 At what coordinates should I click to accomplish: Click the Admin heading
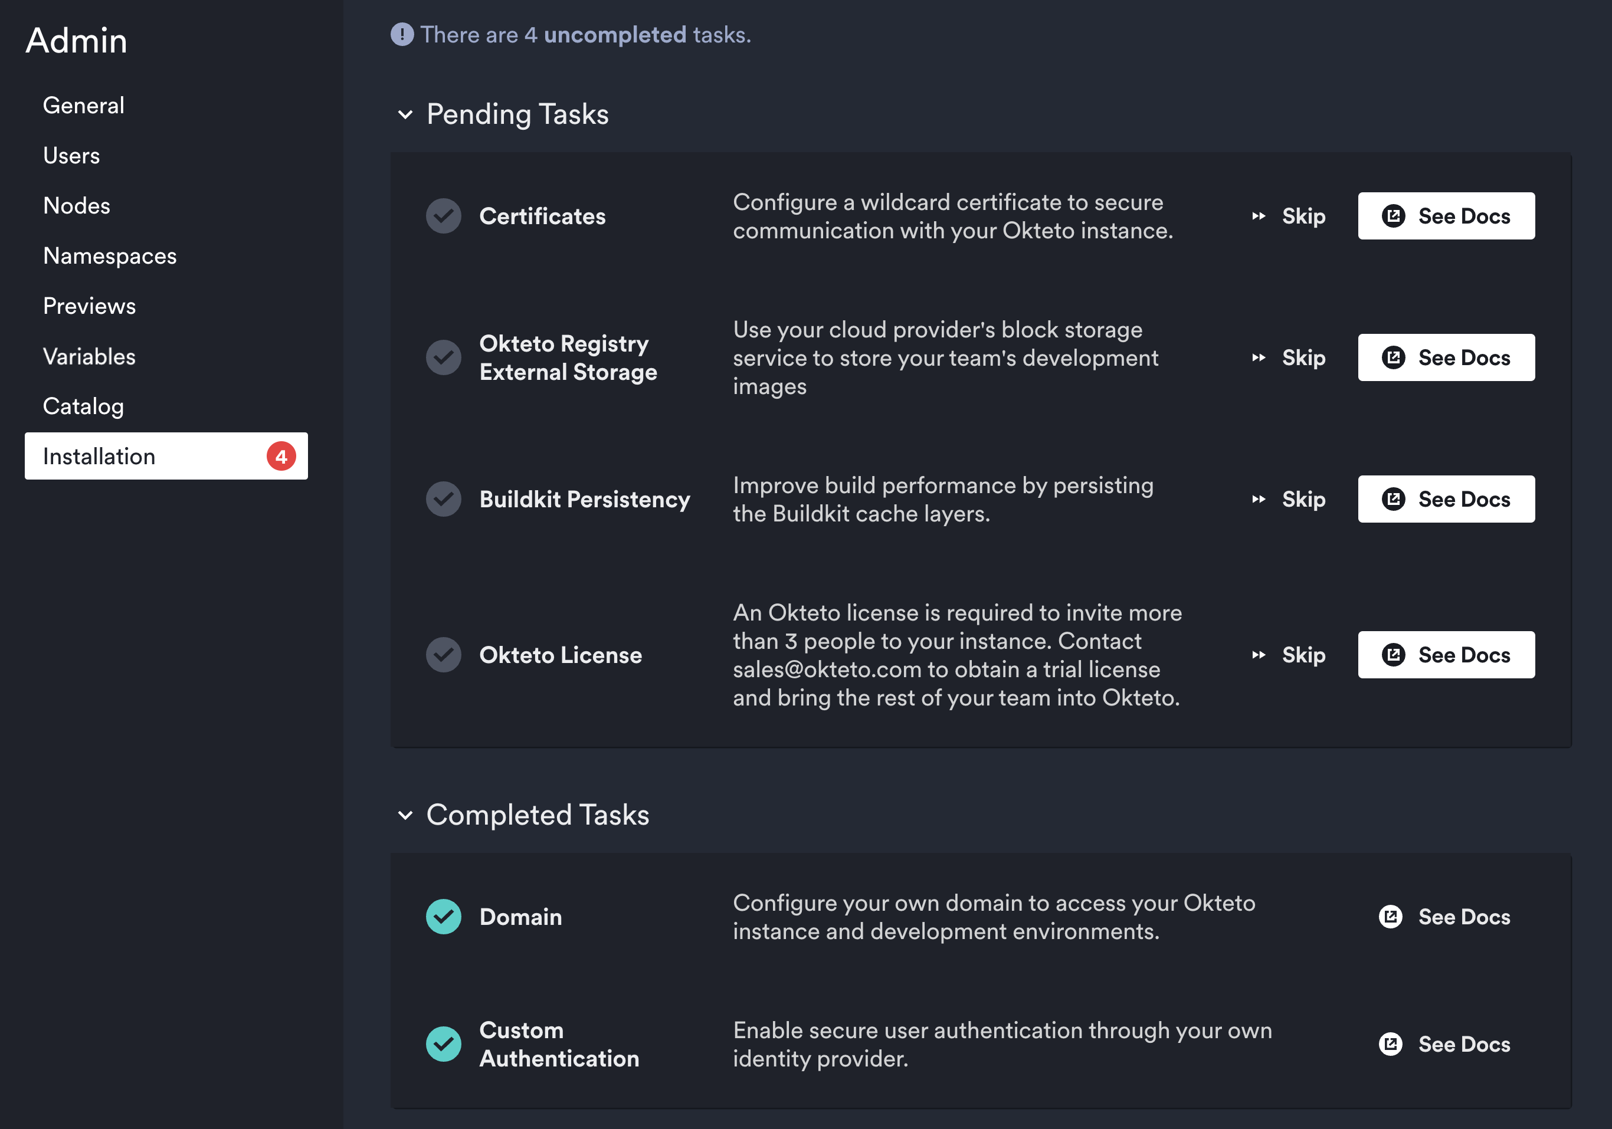[77, 41]
